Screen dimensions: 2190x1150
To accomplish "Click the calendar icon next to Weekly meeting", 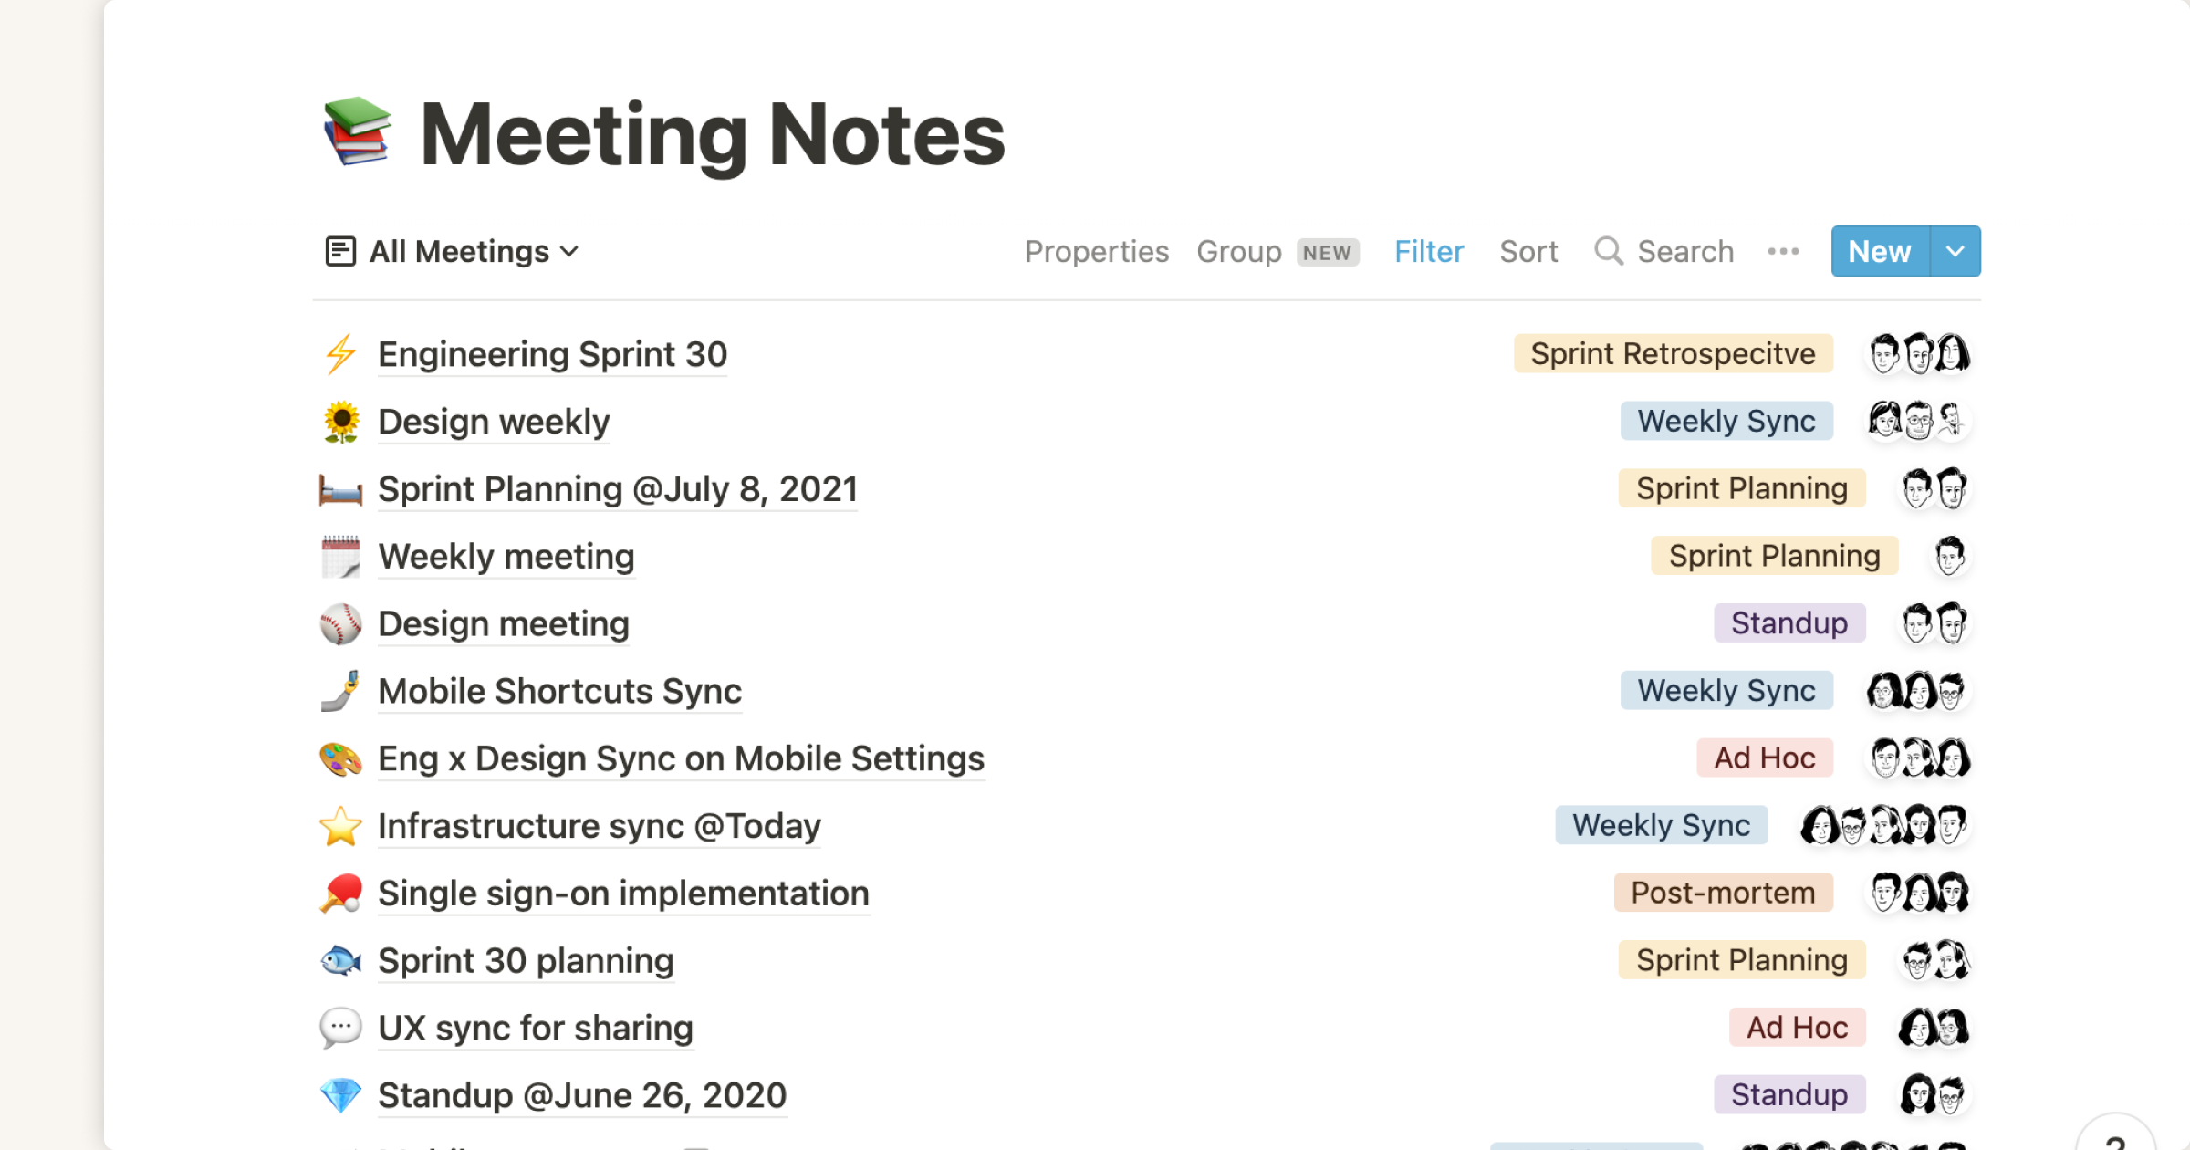I will pyautogui.click(x=341, y=556).
